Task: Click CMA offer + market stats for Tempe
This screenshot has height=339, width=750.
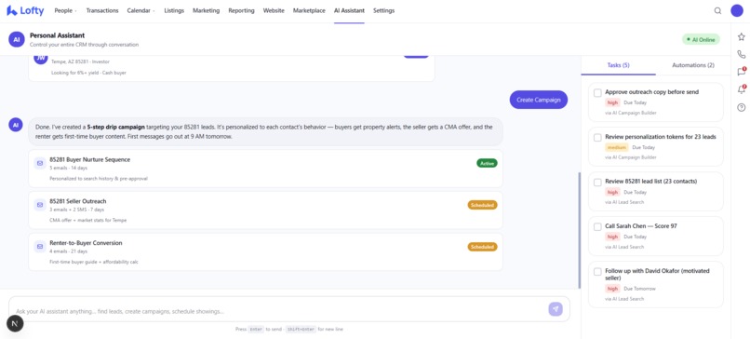Action: click(88, 220)
